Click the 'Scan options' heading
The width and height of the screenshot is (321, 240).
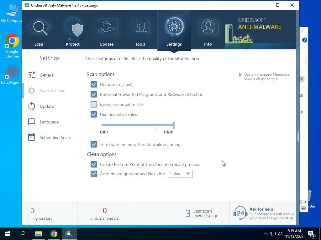[101, 74]
